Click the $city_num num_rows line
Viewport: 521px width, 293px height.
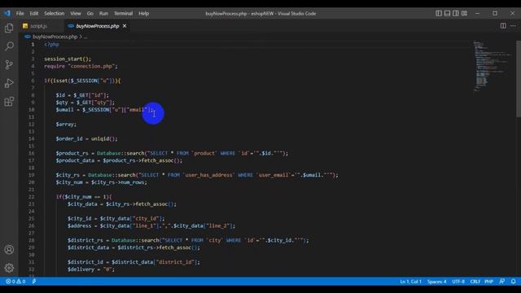click(x=101, y=182)
